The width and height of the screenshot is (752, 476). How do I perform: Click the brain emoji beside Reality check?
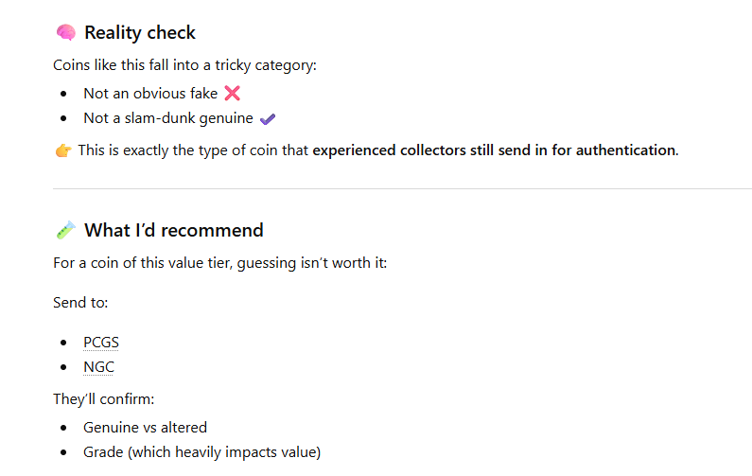(65, 33)
